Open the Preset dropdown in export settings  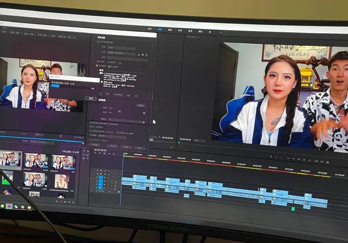(121, 53)
